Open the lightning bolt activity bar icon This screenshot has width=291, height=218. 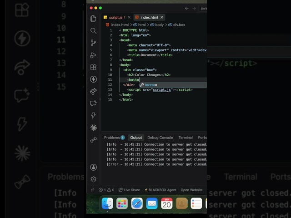pyautogui.click(x=93, y=115)
